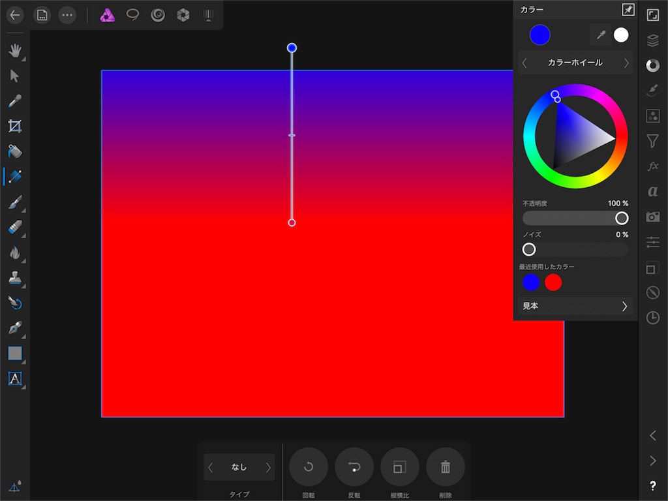Switch to the Liquify persona icon
Screen dimensions: 668x501
coord(158,16)
